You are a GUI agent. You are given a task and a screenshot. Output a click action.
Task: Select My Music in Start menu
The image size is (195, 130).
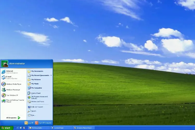[x=35, y=84]
